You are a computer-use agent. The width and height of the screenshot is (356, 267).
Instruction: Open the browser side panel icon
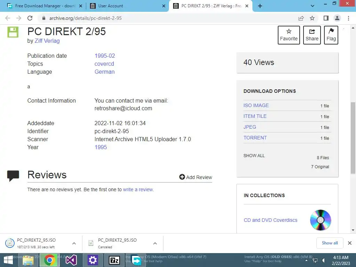326,18
